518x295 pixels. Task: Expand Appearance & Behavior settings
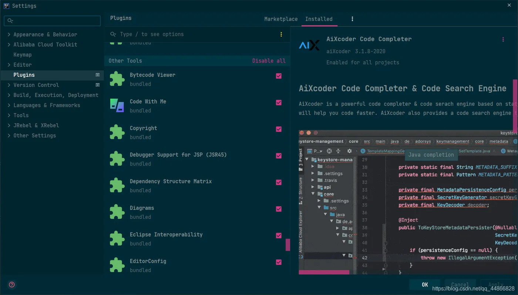[x=9, y=34]
